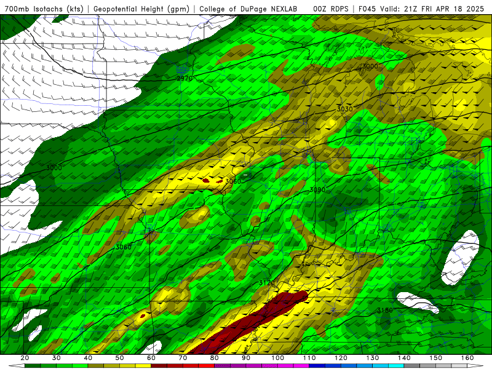Click the scale value 130 on the color bar
Viewport: 492px width, 369px height.
coord(373,358)
